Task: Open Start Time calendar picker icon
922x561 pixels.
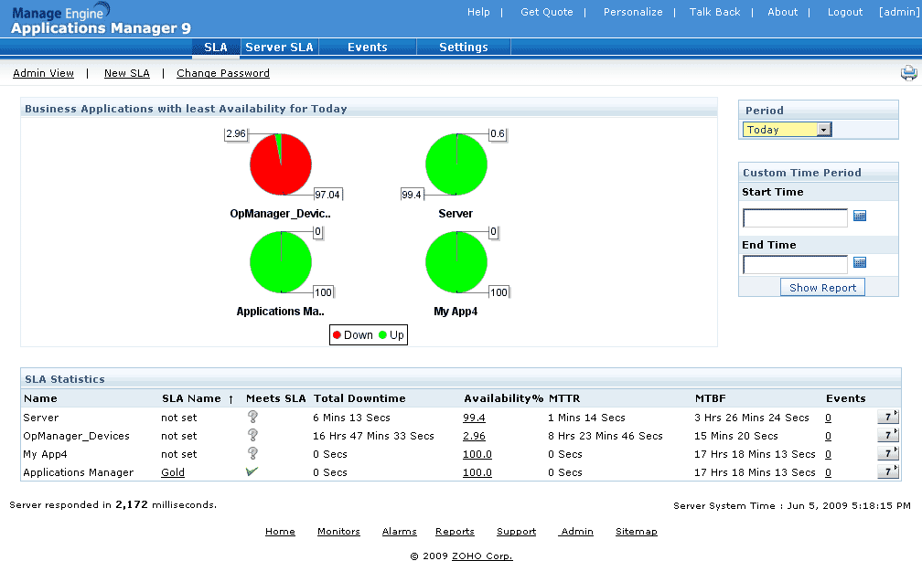Action: pyautogui.click(x=860, y=216)
